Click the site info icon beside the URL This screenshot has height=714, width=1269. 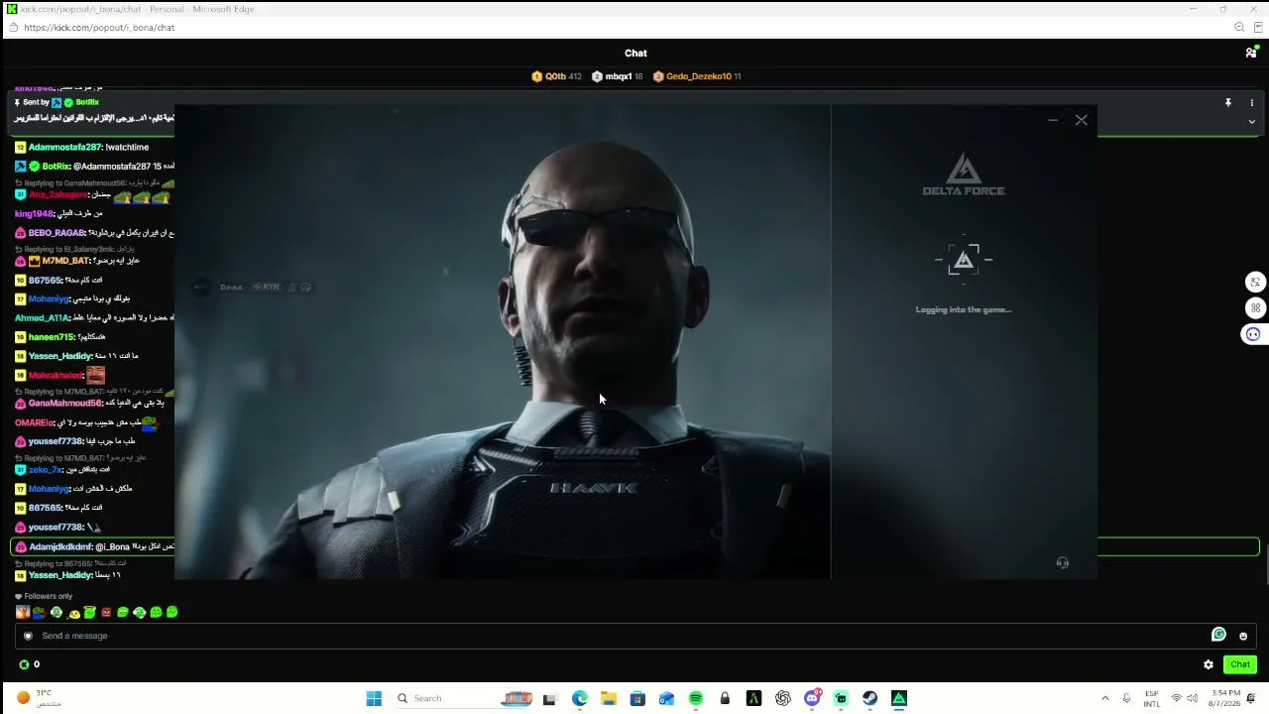pos(12,28)
